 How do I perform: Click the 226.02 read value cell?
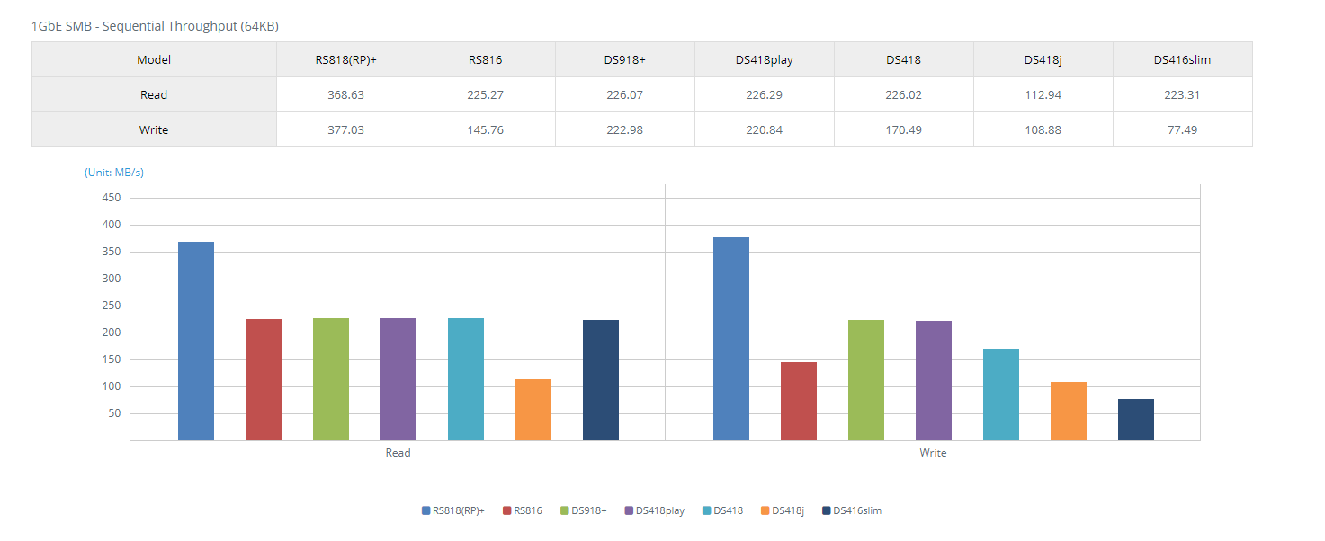[x=904, y=94]
